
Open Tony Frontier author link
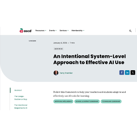click(66, 73)
